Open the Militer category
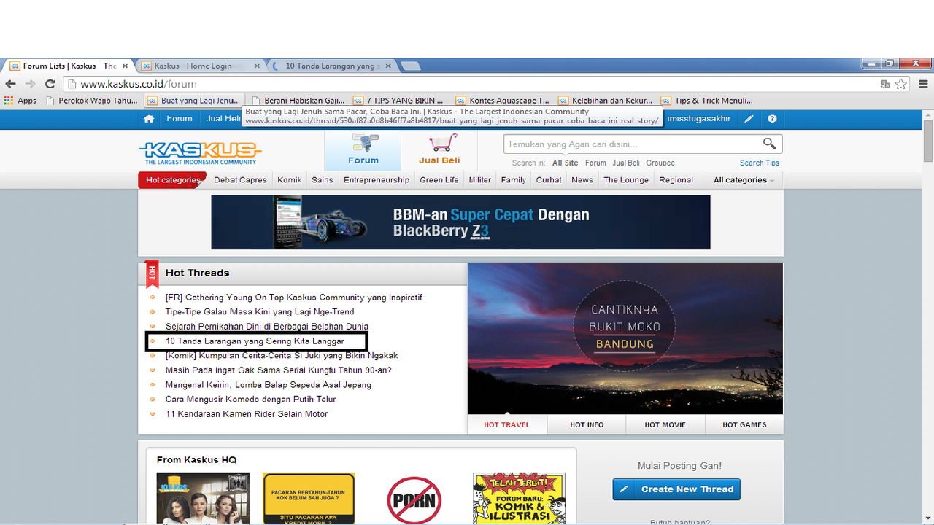 [x=480, y=180]
